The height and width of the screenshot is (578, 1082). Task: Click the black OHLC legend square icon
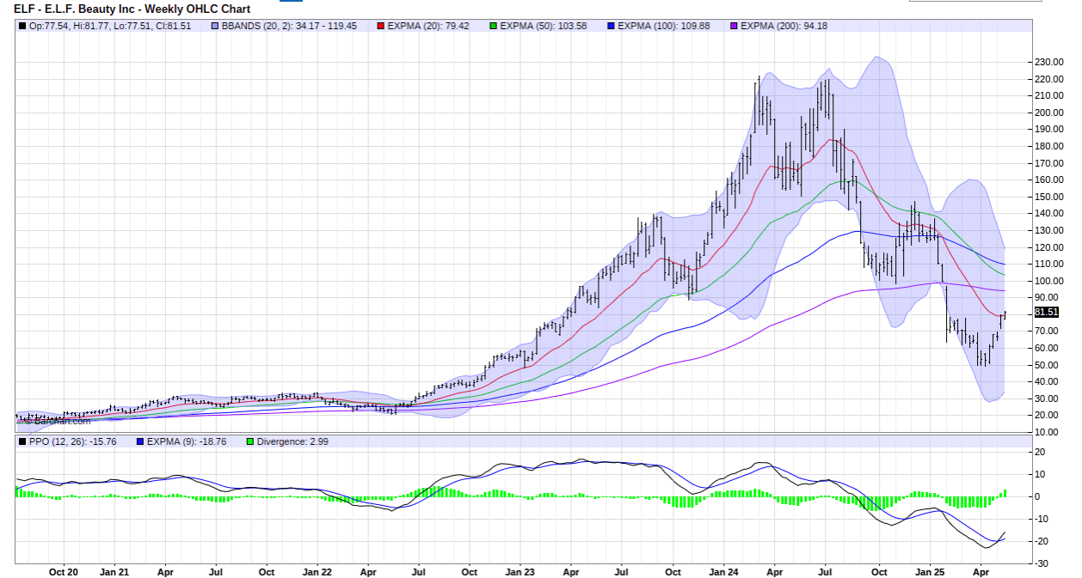(x=22, y=26)
